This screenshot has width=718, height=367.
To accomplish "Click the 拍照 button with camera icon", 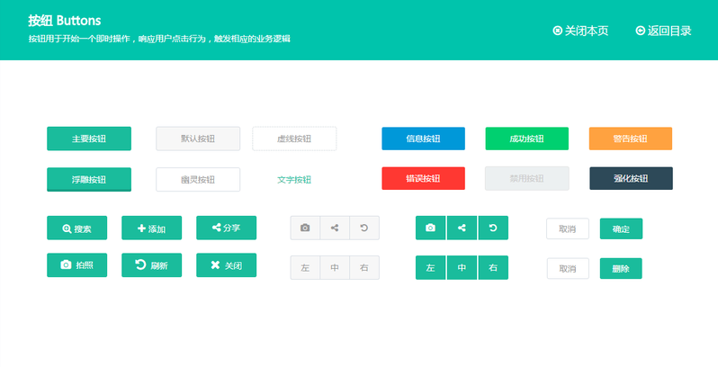I will pos(76,265).
